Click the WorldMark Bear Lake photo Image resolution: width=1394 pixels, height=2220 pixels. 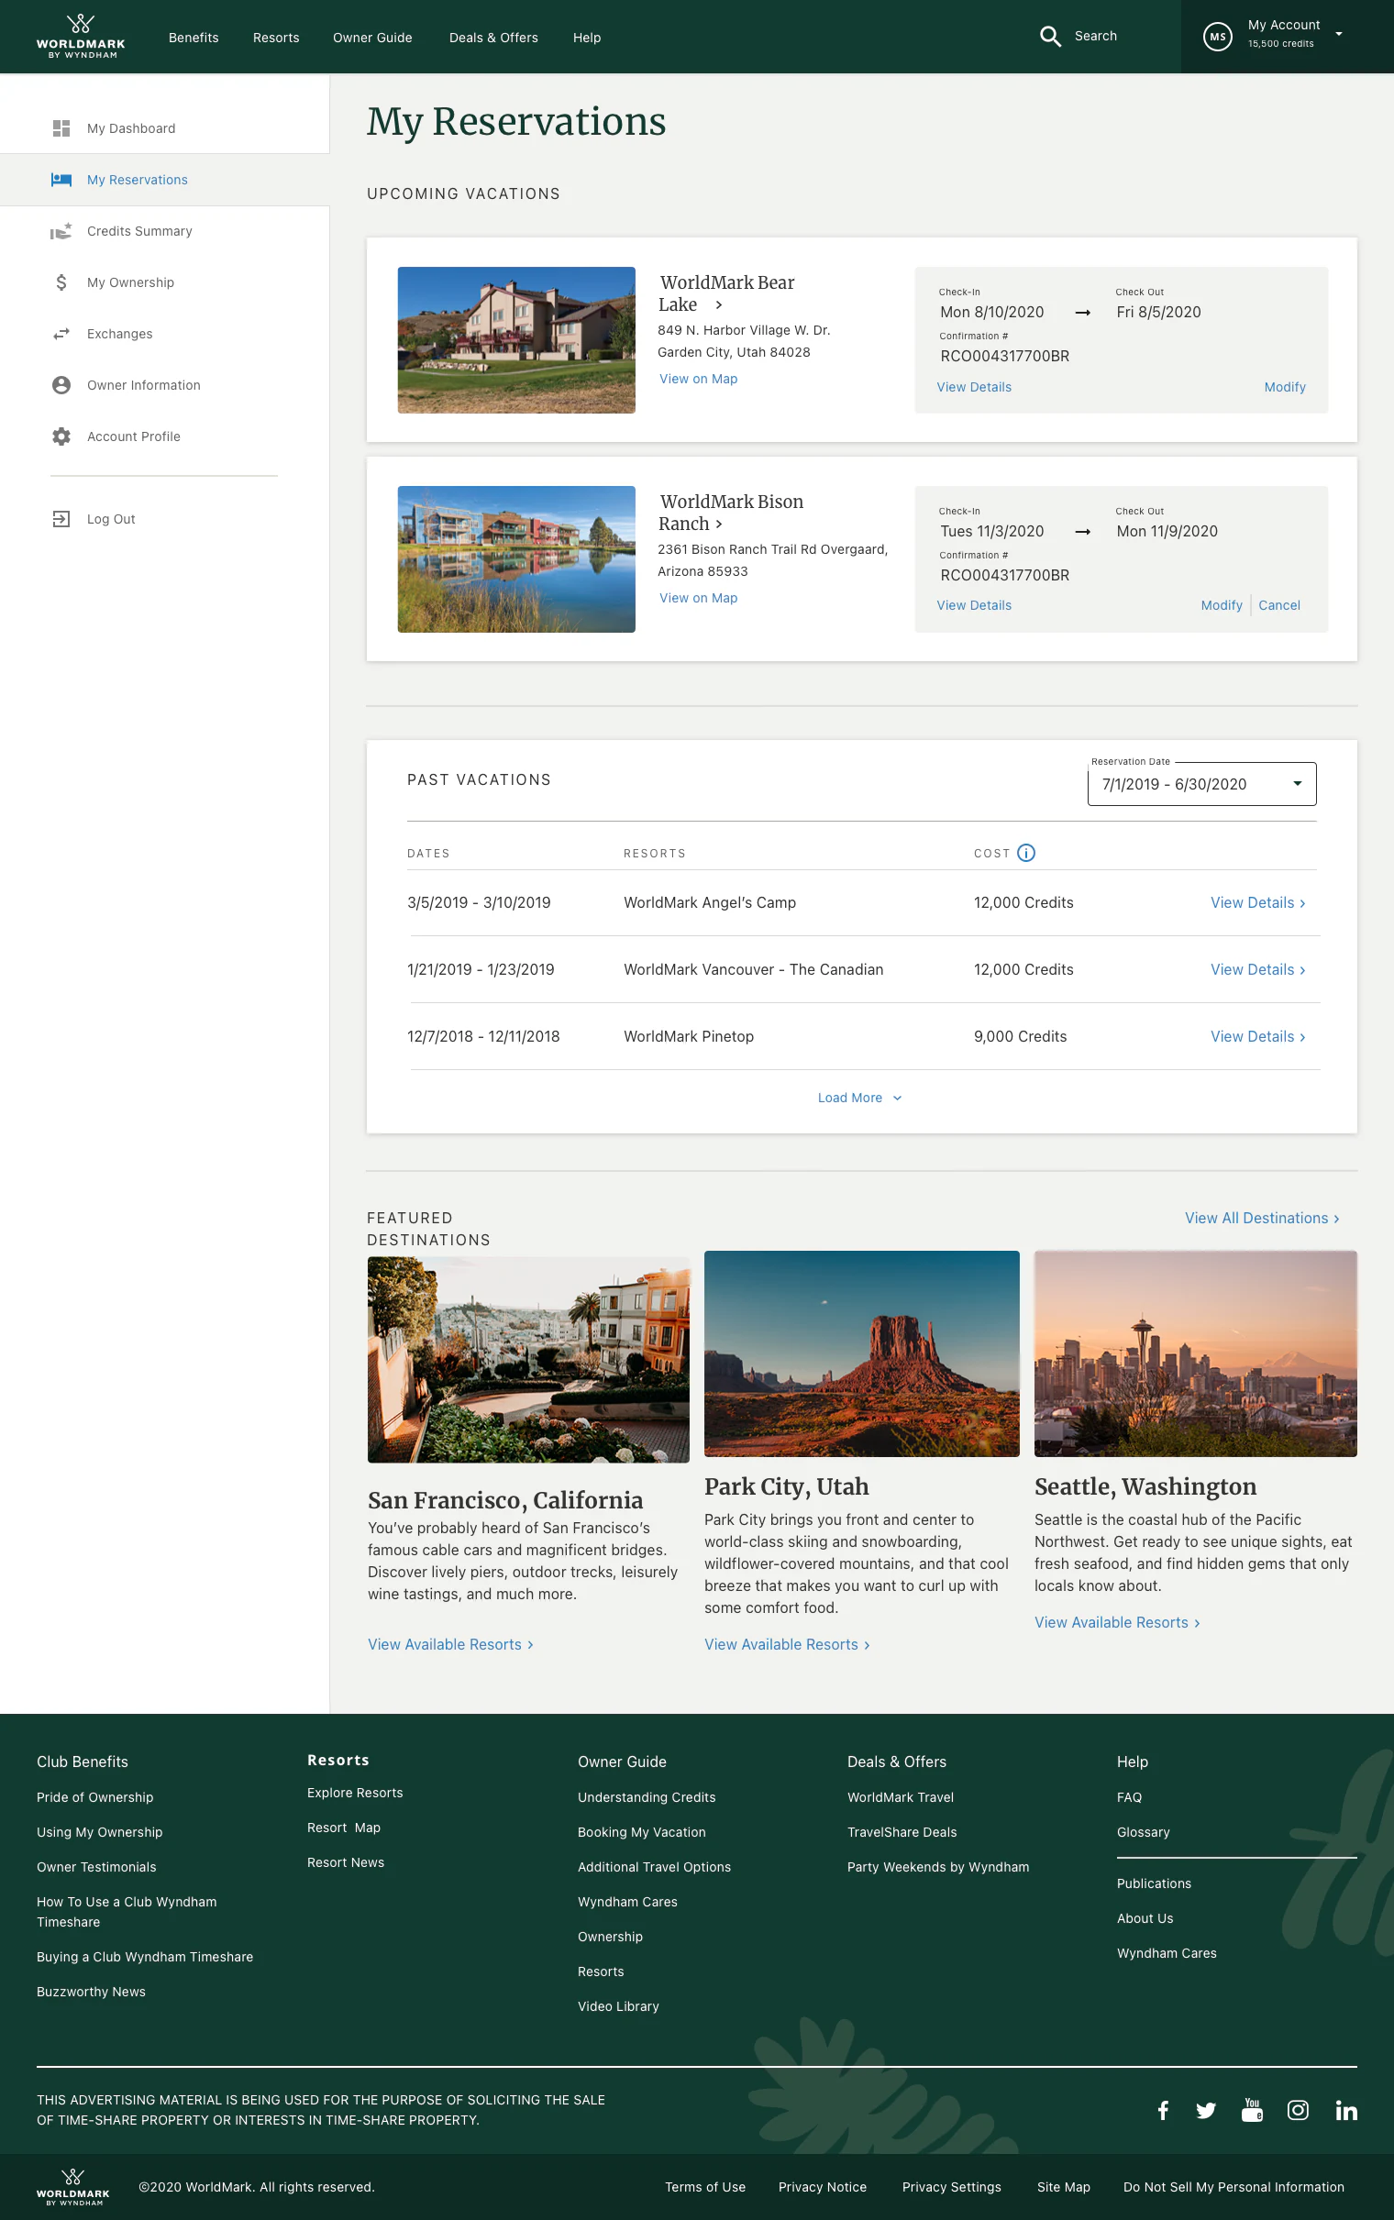point(516,340)
